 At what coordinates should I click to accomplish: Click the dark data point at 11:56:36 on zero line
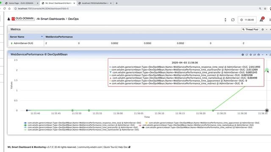267,110
